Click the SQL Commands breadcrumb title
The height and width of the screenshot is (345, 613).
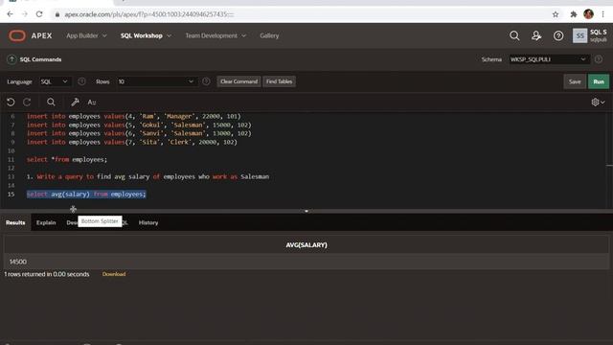point(40,59)
